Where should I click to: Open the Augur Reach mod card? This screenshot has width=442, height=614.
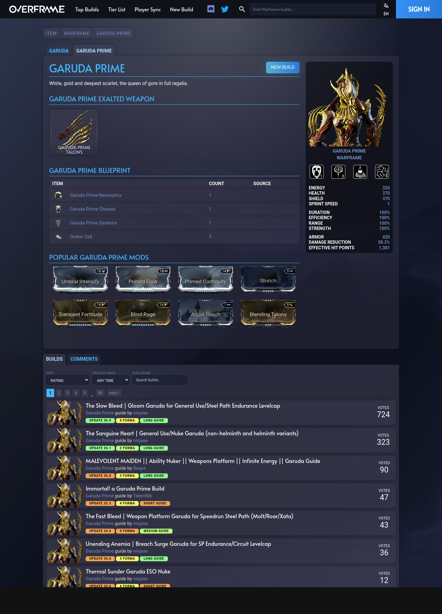(x=206, y=313)
